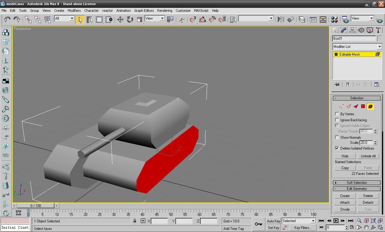Screen dimensions: 385x232
Task: Click the Hide button
Action: tap(345, 156)
